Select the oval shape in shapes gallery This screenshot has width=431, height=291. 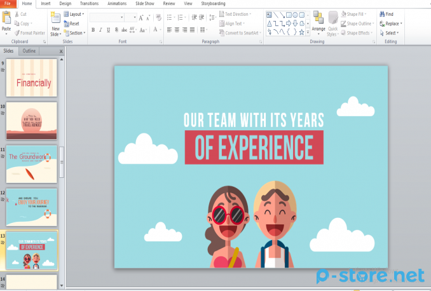click(295, 15)
